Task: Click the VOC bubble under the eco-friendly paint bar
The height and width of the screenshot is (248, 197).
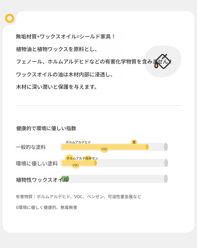Action: (x=76, y=165)
